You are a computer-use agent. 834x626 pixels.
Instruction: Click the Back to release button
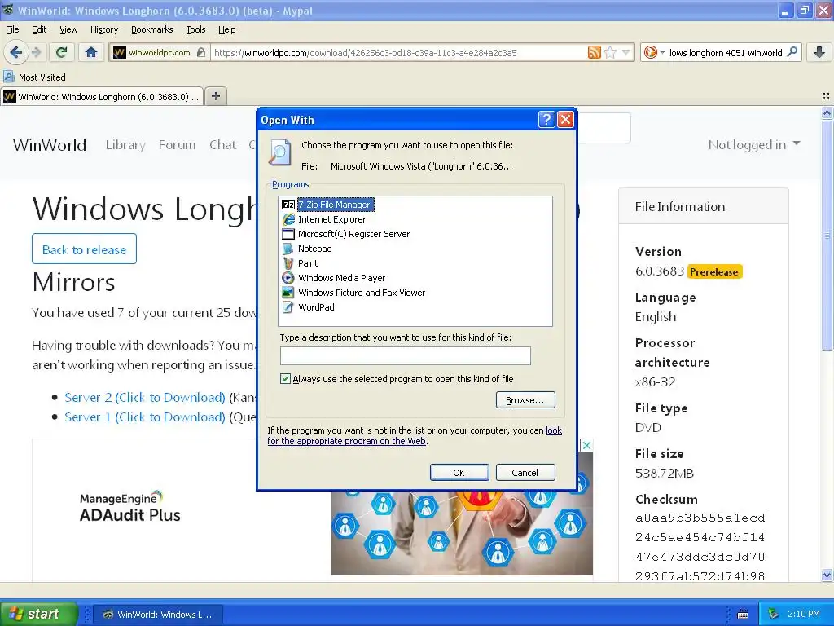(84, 249)
